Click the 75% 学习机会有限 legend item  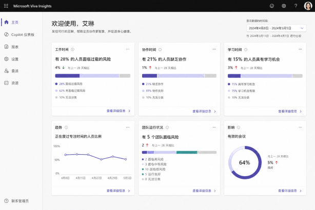[x=241, y=91]
